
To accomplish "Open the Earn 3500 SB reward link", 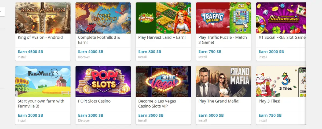I will (151, 115).
